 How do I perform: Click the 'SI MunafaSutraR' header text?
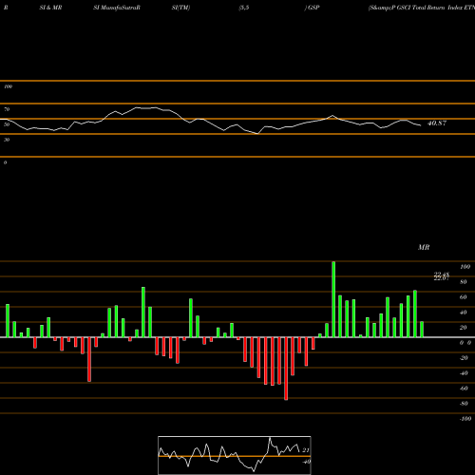(117, 8)
